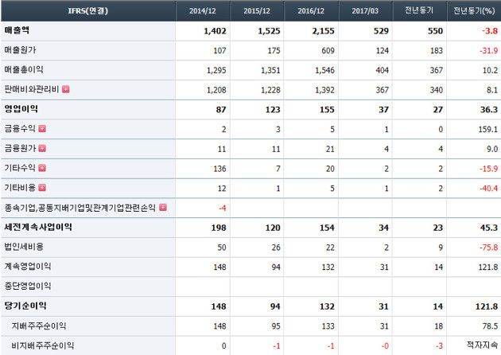Screen dimensions: 501x355
Task: Click 매출액 change value -3.8
Action: point(490,31)
